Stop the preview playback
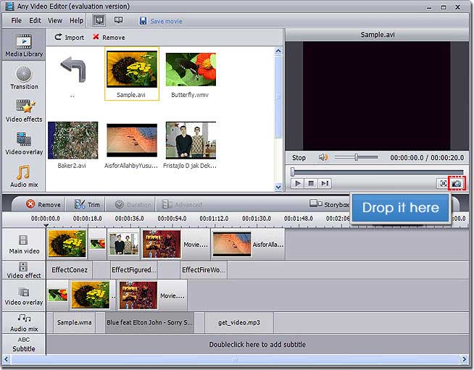474x370 pixels. point(311,183)
